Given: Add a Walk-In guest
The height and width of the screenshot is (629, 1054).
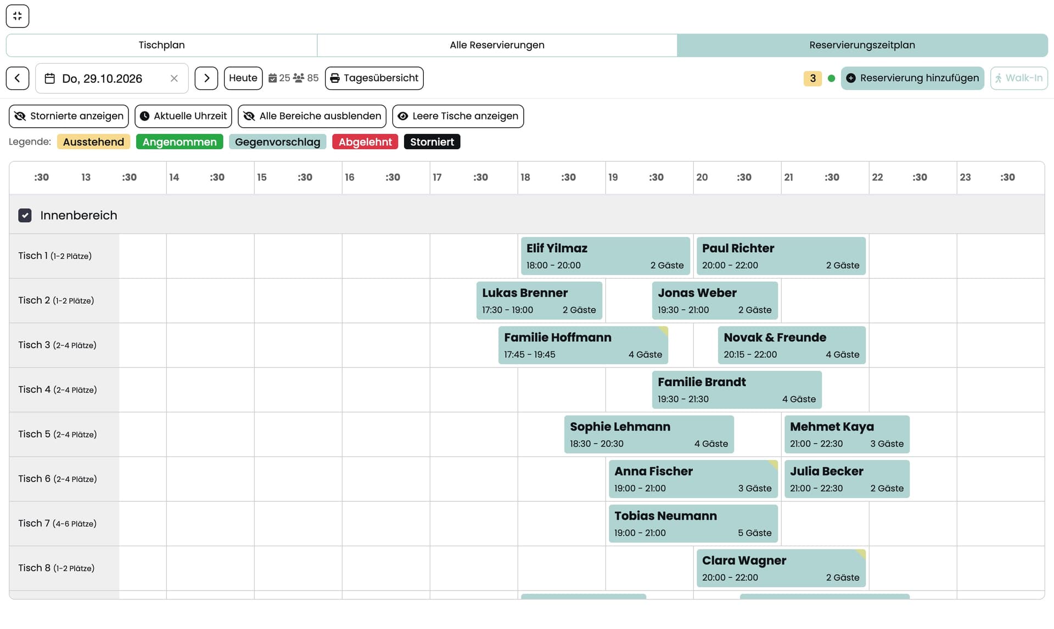Looking at the screenshot, I should (x=1019, y=78).
